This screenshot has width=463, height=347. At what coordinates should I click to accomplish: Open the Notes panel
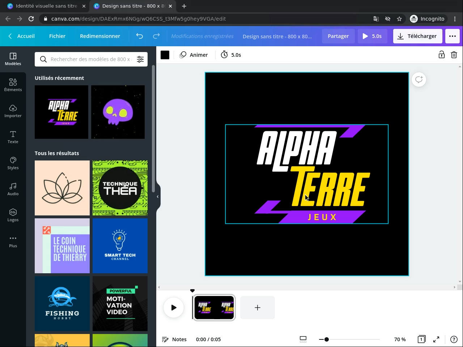174,339
